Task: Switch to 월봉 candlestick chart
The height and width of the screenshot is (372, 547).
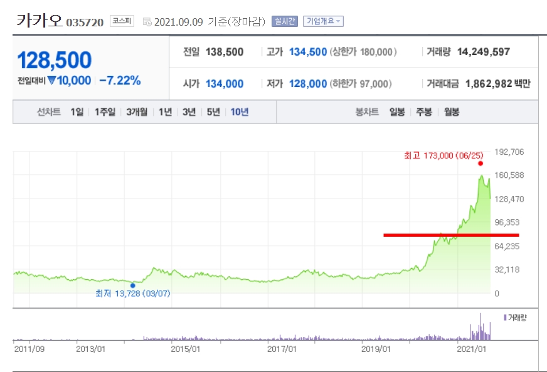Action: pos(452,112)
